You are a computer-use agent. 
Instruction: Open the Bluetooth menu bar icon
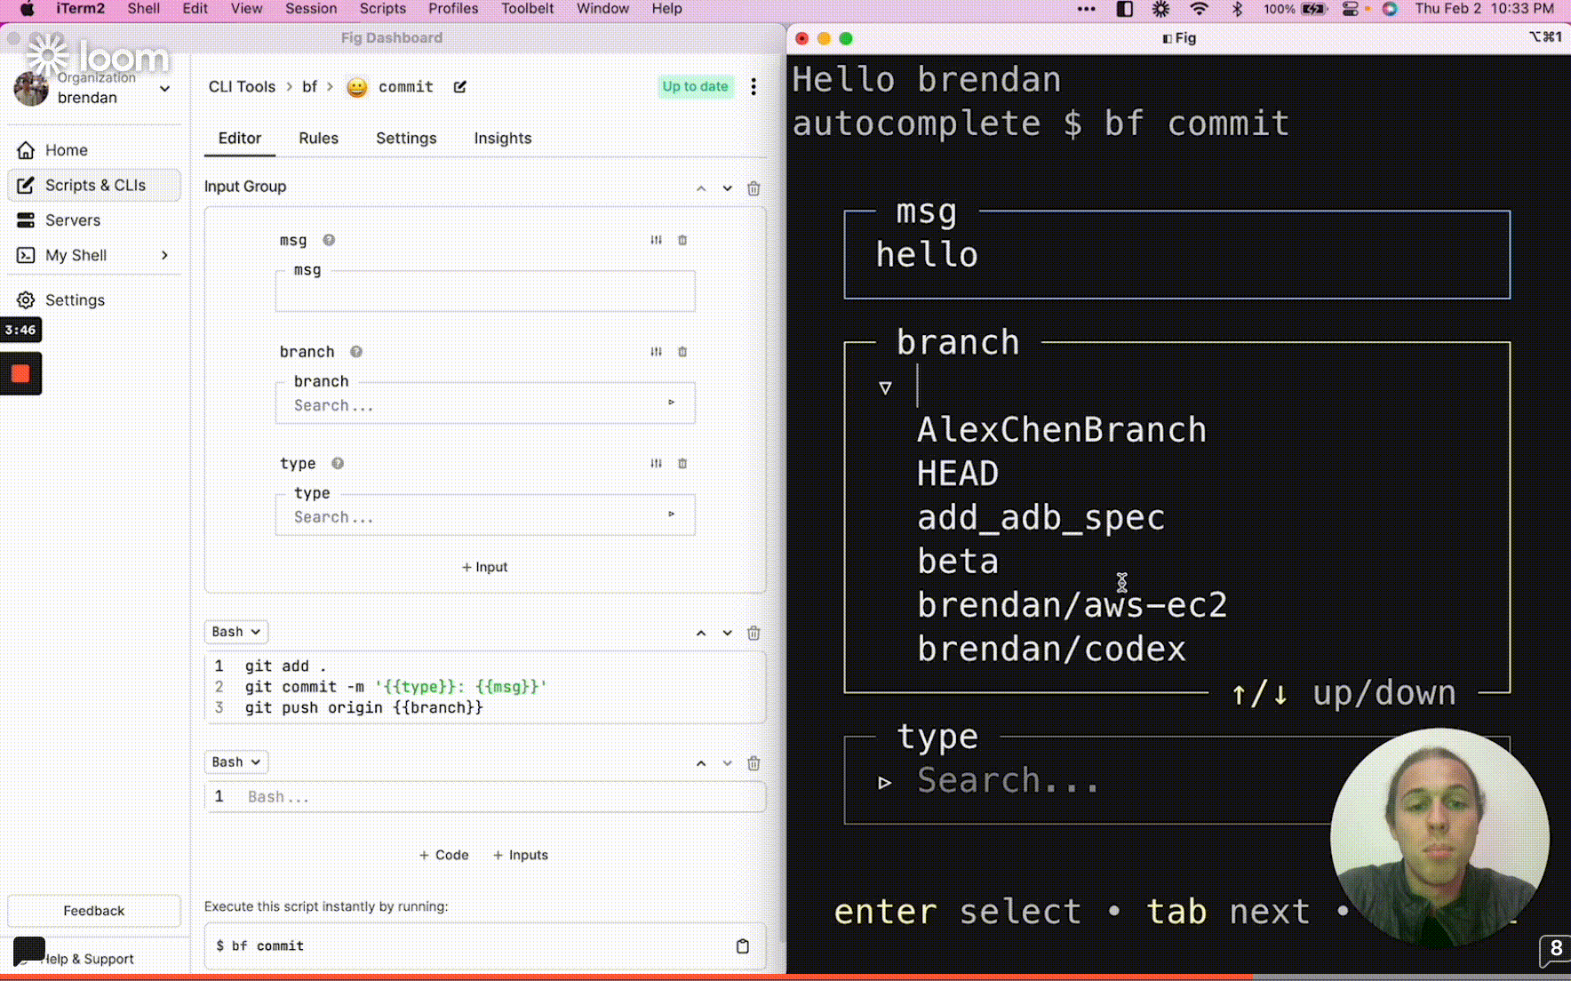point(1237,9)
